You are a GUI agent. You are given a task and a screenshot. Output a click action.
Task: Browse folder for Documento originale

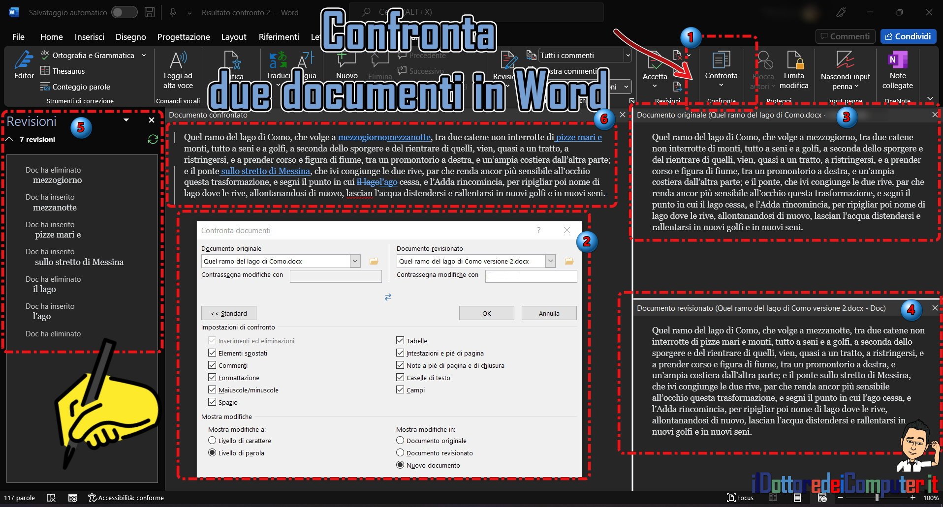(x=374, y=261)
